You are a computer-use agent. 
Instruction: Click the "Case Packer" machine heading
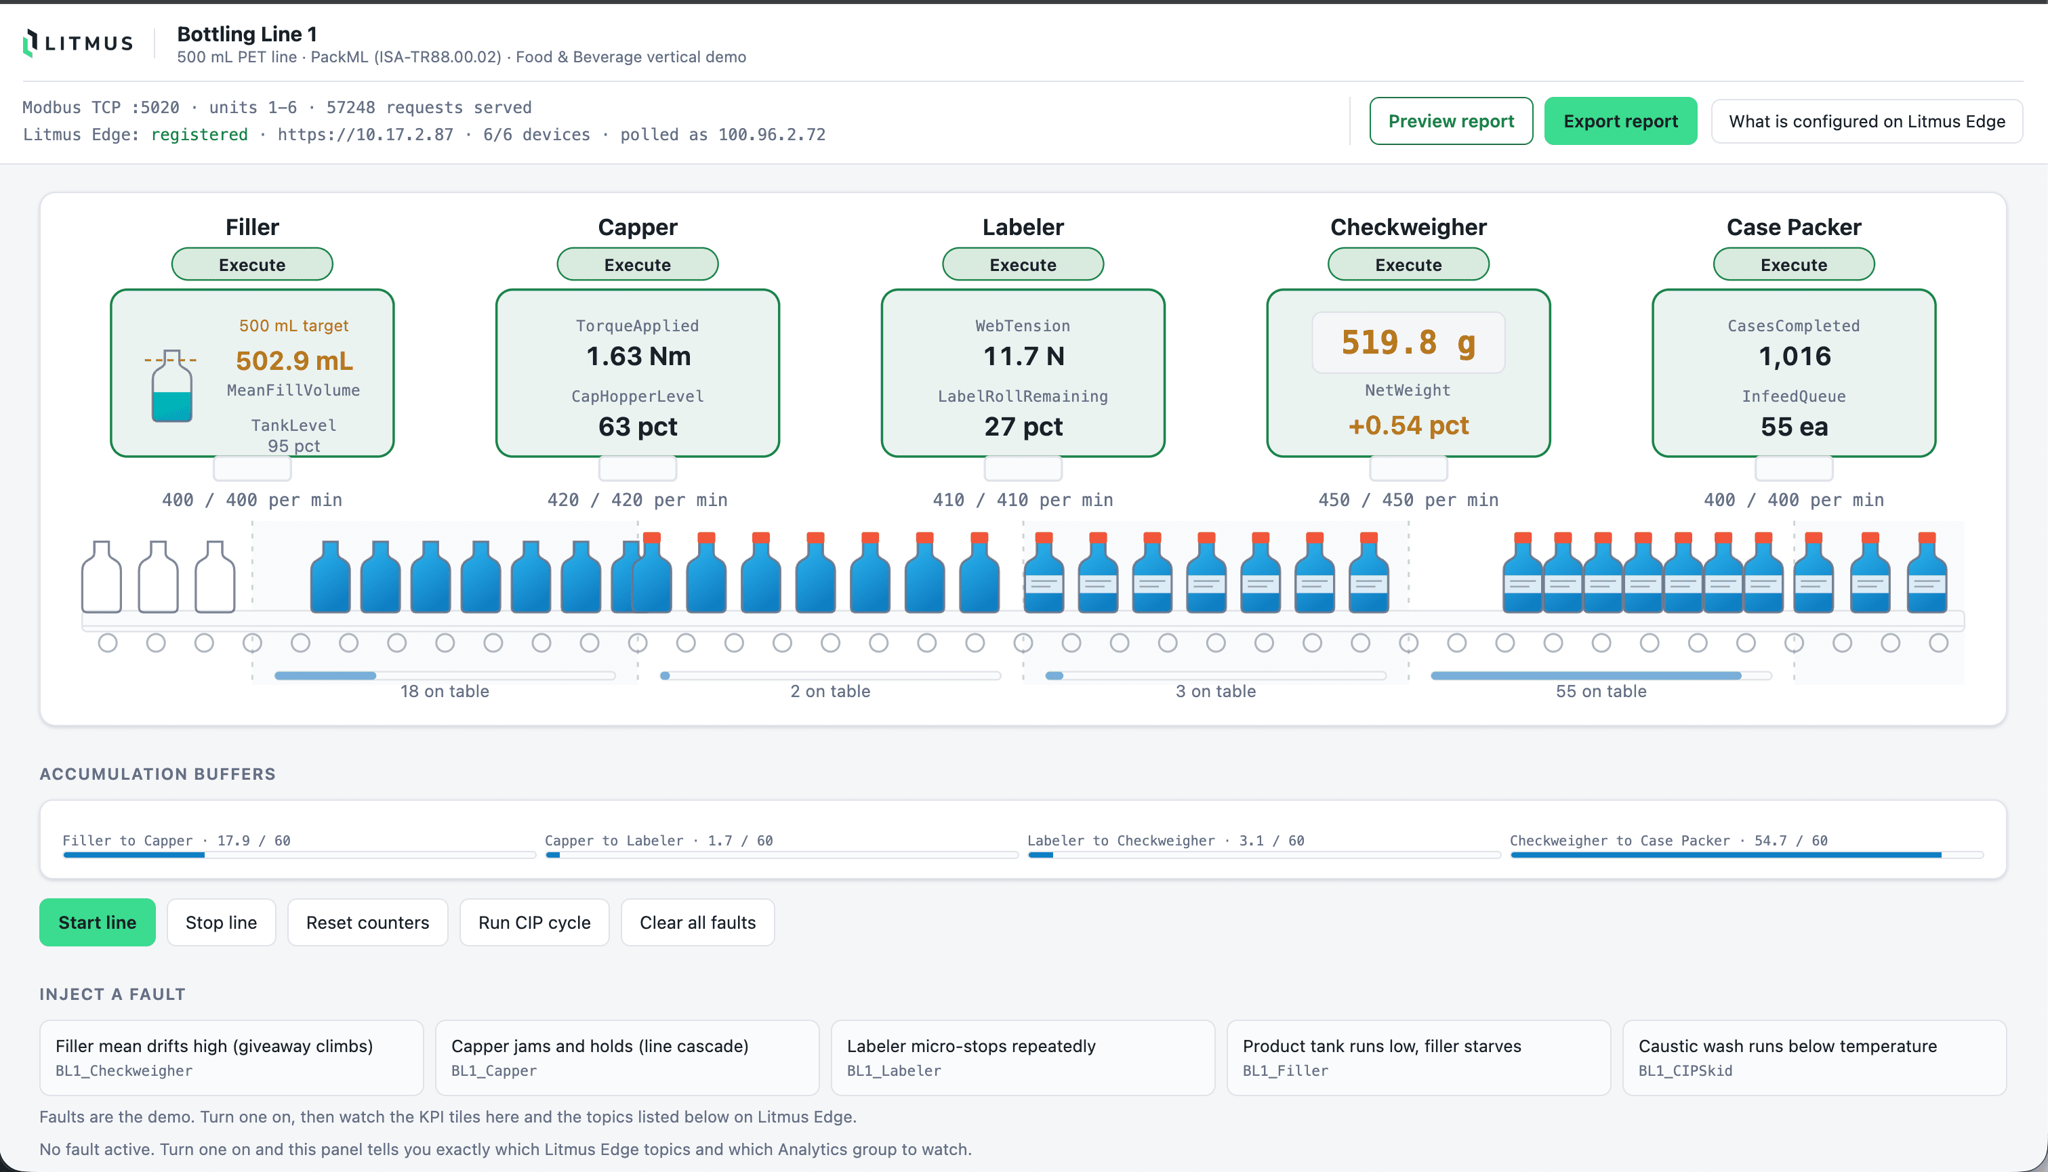(1794, 227)
